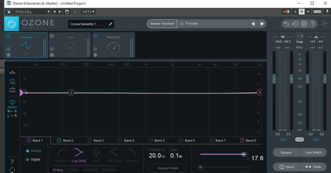Click the undo history clock icon
The image size is (331, 173).
[295, 24]
